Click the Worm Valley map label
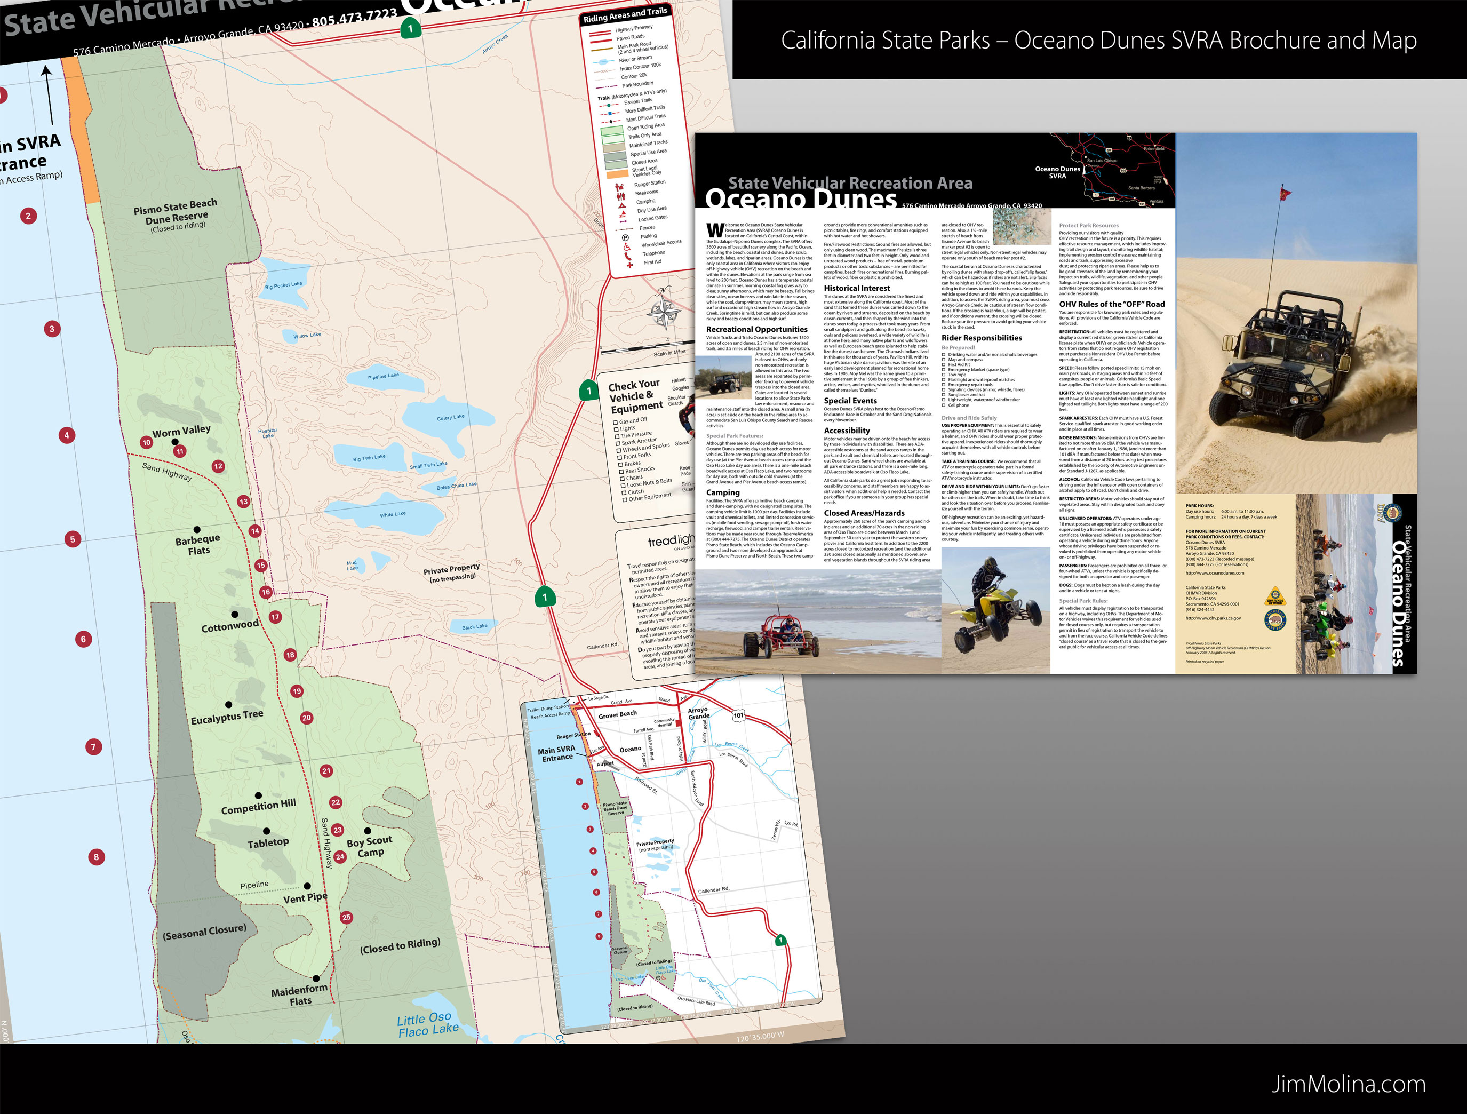1467x1114 pixels. (x=182, y=431)
